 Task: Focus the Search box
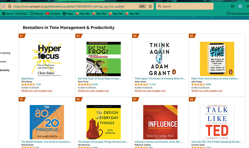click(184, 6)
